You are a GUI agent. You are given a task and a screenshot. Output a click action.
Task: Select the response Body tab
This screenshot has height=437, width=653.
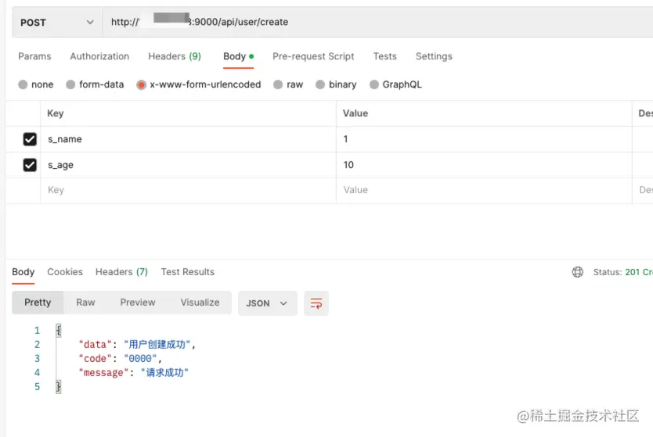coord(23,272)
